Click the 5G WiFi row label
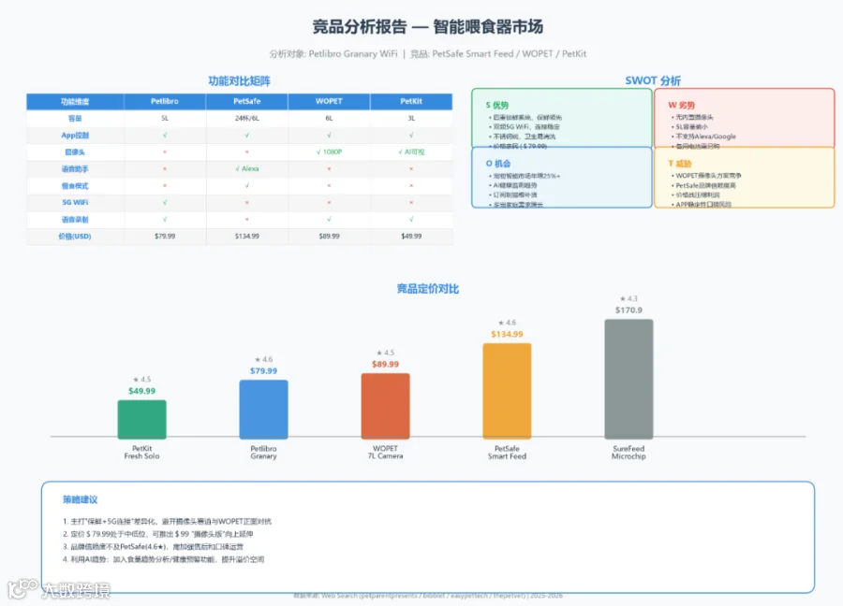843x606 pixels. pyautogui.click(x=75, y=202)
